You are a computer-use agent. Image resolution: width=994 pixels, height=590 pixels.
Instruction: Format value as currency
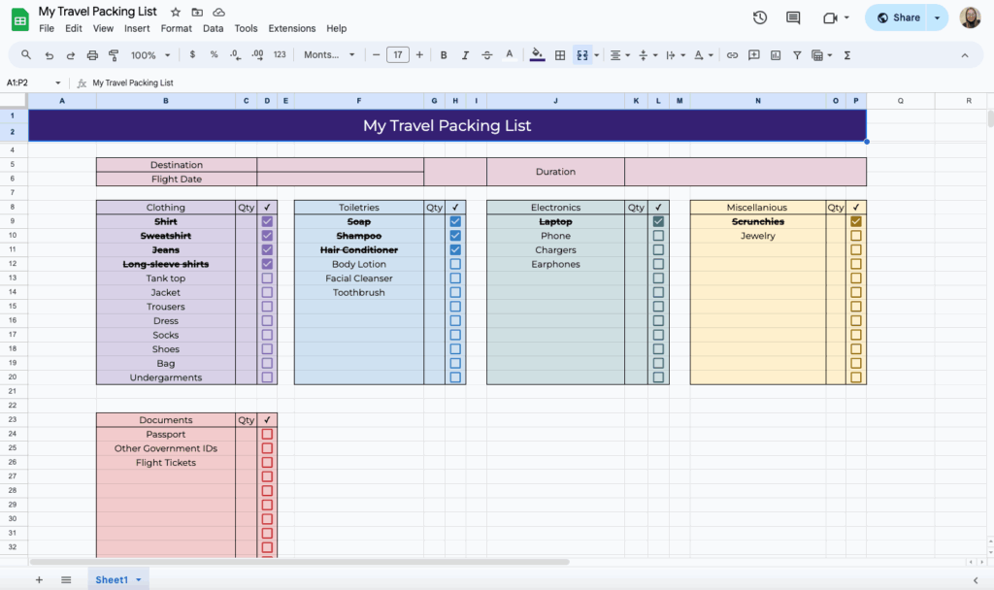[192, 55]
